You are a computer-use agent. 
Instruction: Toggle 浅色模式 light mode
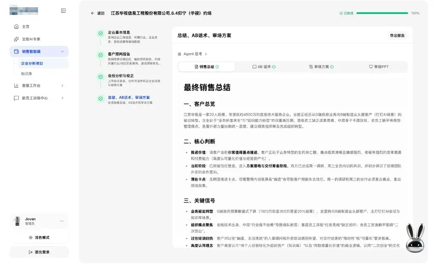[x=39, y=237]
